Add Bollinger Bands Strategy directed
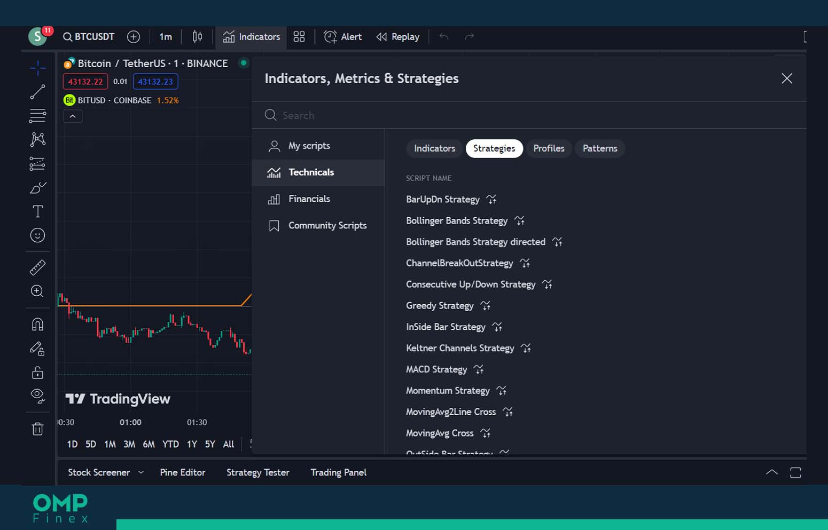The image size is (828, 530). (475, 242)
